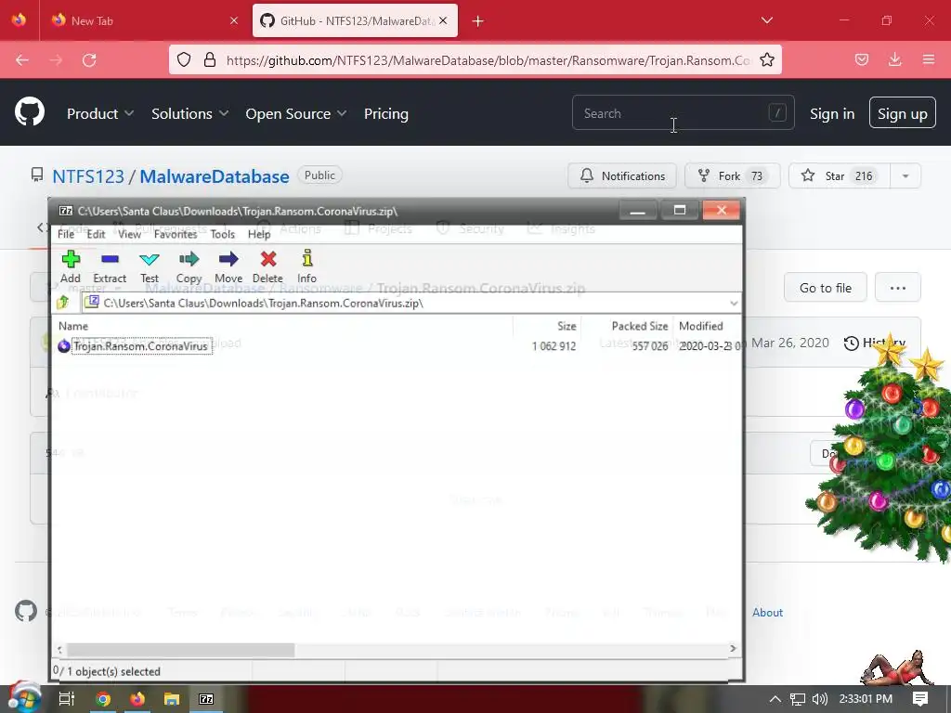
Task: Open File Explorer from the taskbar
Action: coord(172,699)
